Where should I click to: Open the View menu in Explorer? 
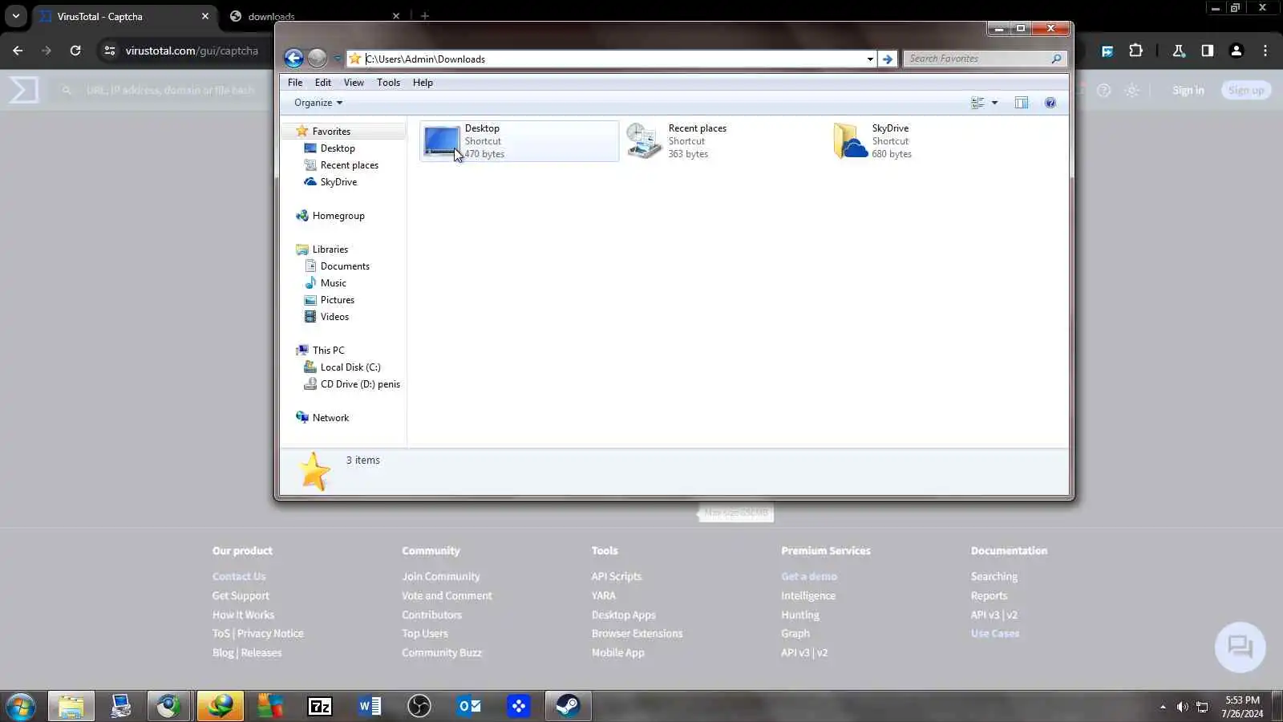click(x=354, y=83)
